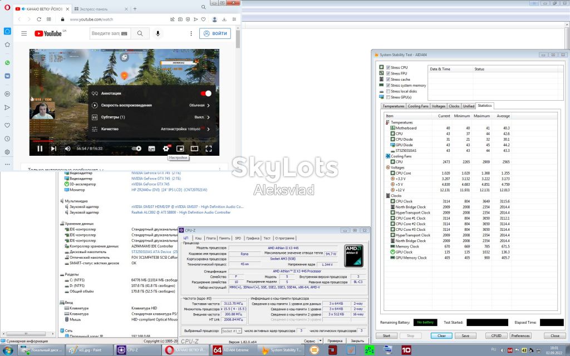Screen dimensions: 570x356
Task: Enter fullscreen in the YouTube player
Action: 209,148
